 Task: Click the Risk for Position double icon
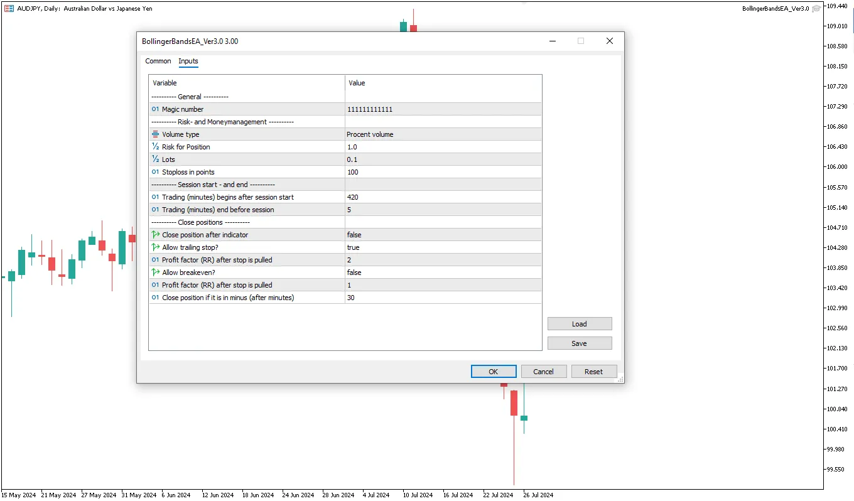[x=155, y=147]
